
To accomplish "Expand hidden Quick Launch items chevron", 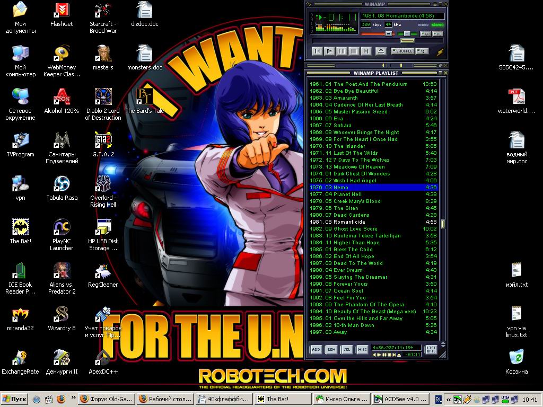I will (x=73, y=397).
